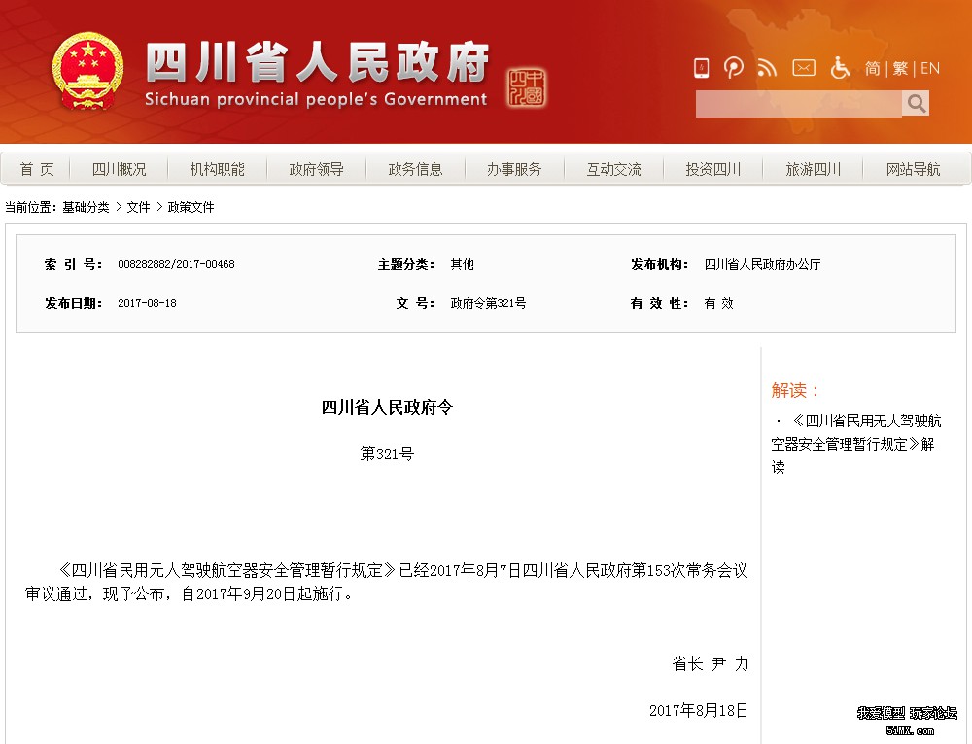Click the 政策文件 breadcrumb link
The image size is (972, 744).
click(191, 207)
